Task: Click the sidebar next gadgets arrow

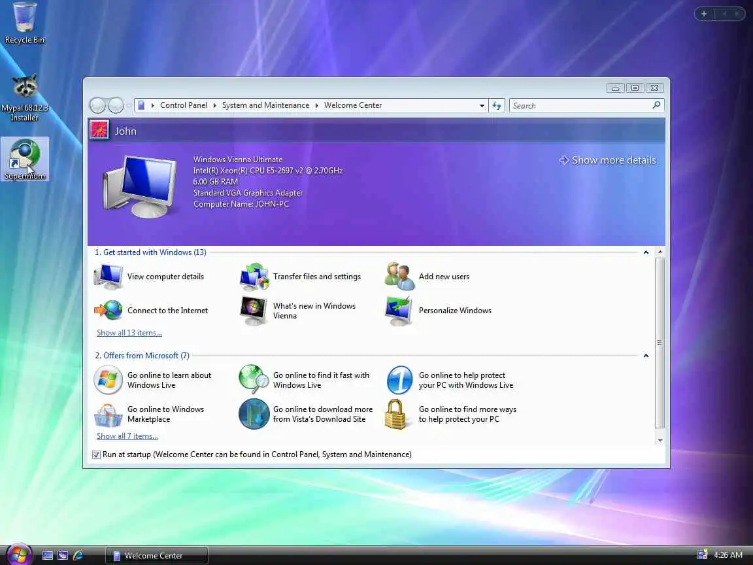Action: tap(737, 14)
